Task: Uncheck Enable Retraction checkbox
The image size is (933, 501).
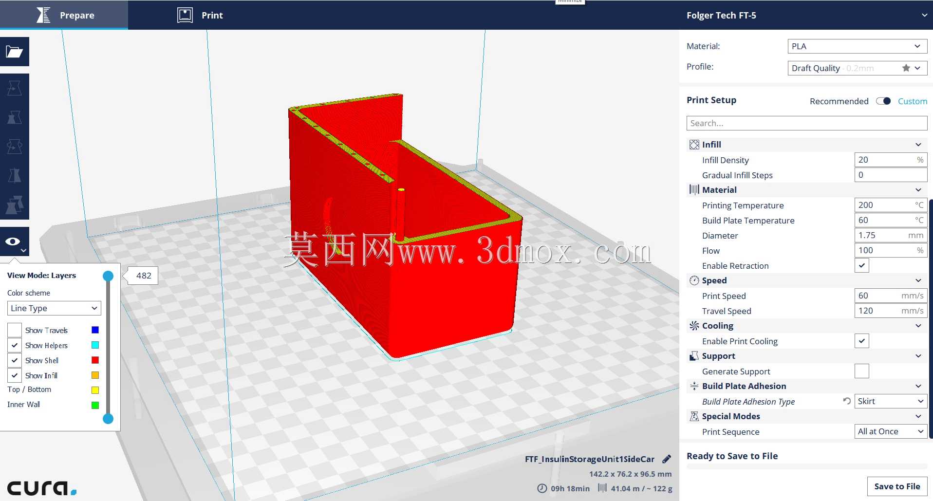Action: point(862,265)
